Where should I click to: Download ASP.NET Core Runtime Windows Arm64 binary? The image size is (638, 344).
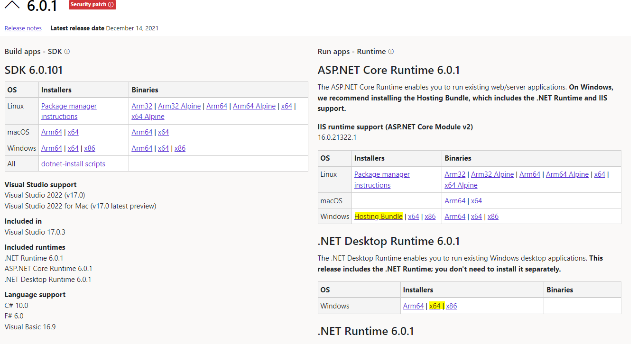point(455,217)
